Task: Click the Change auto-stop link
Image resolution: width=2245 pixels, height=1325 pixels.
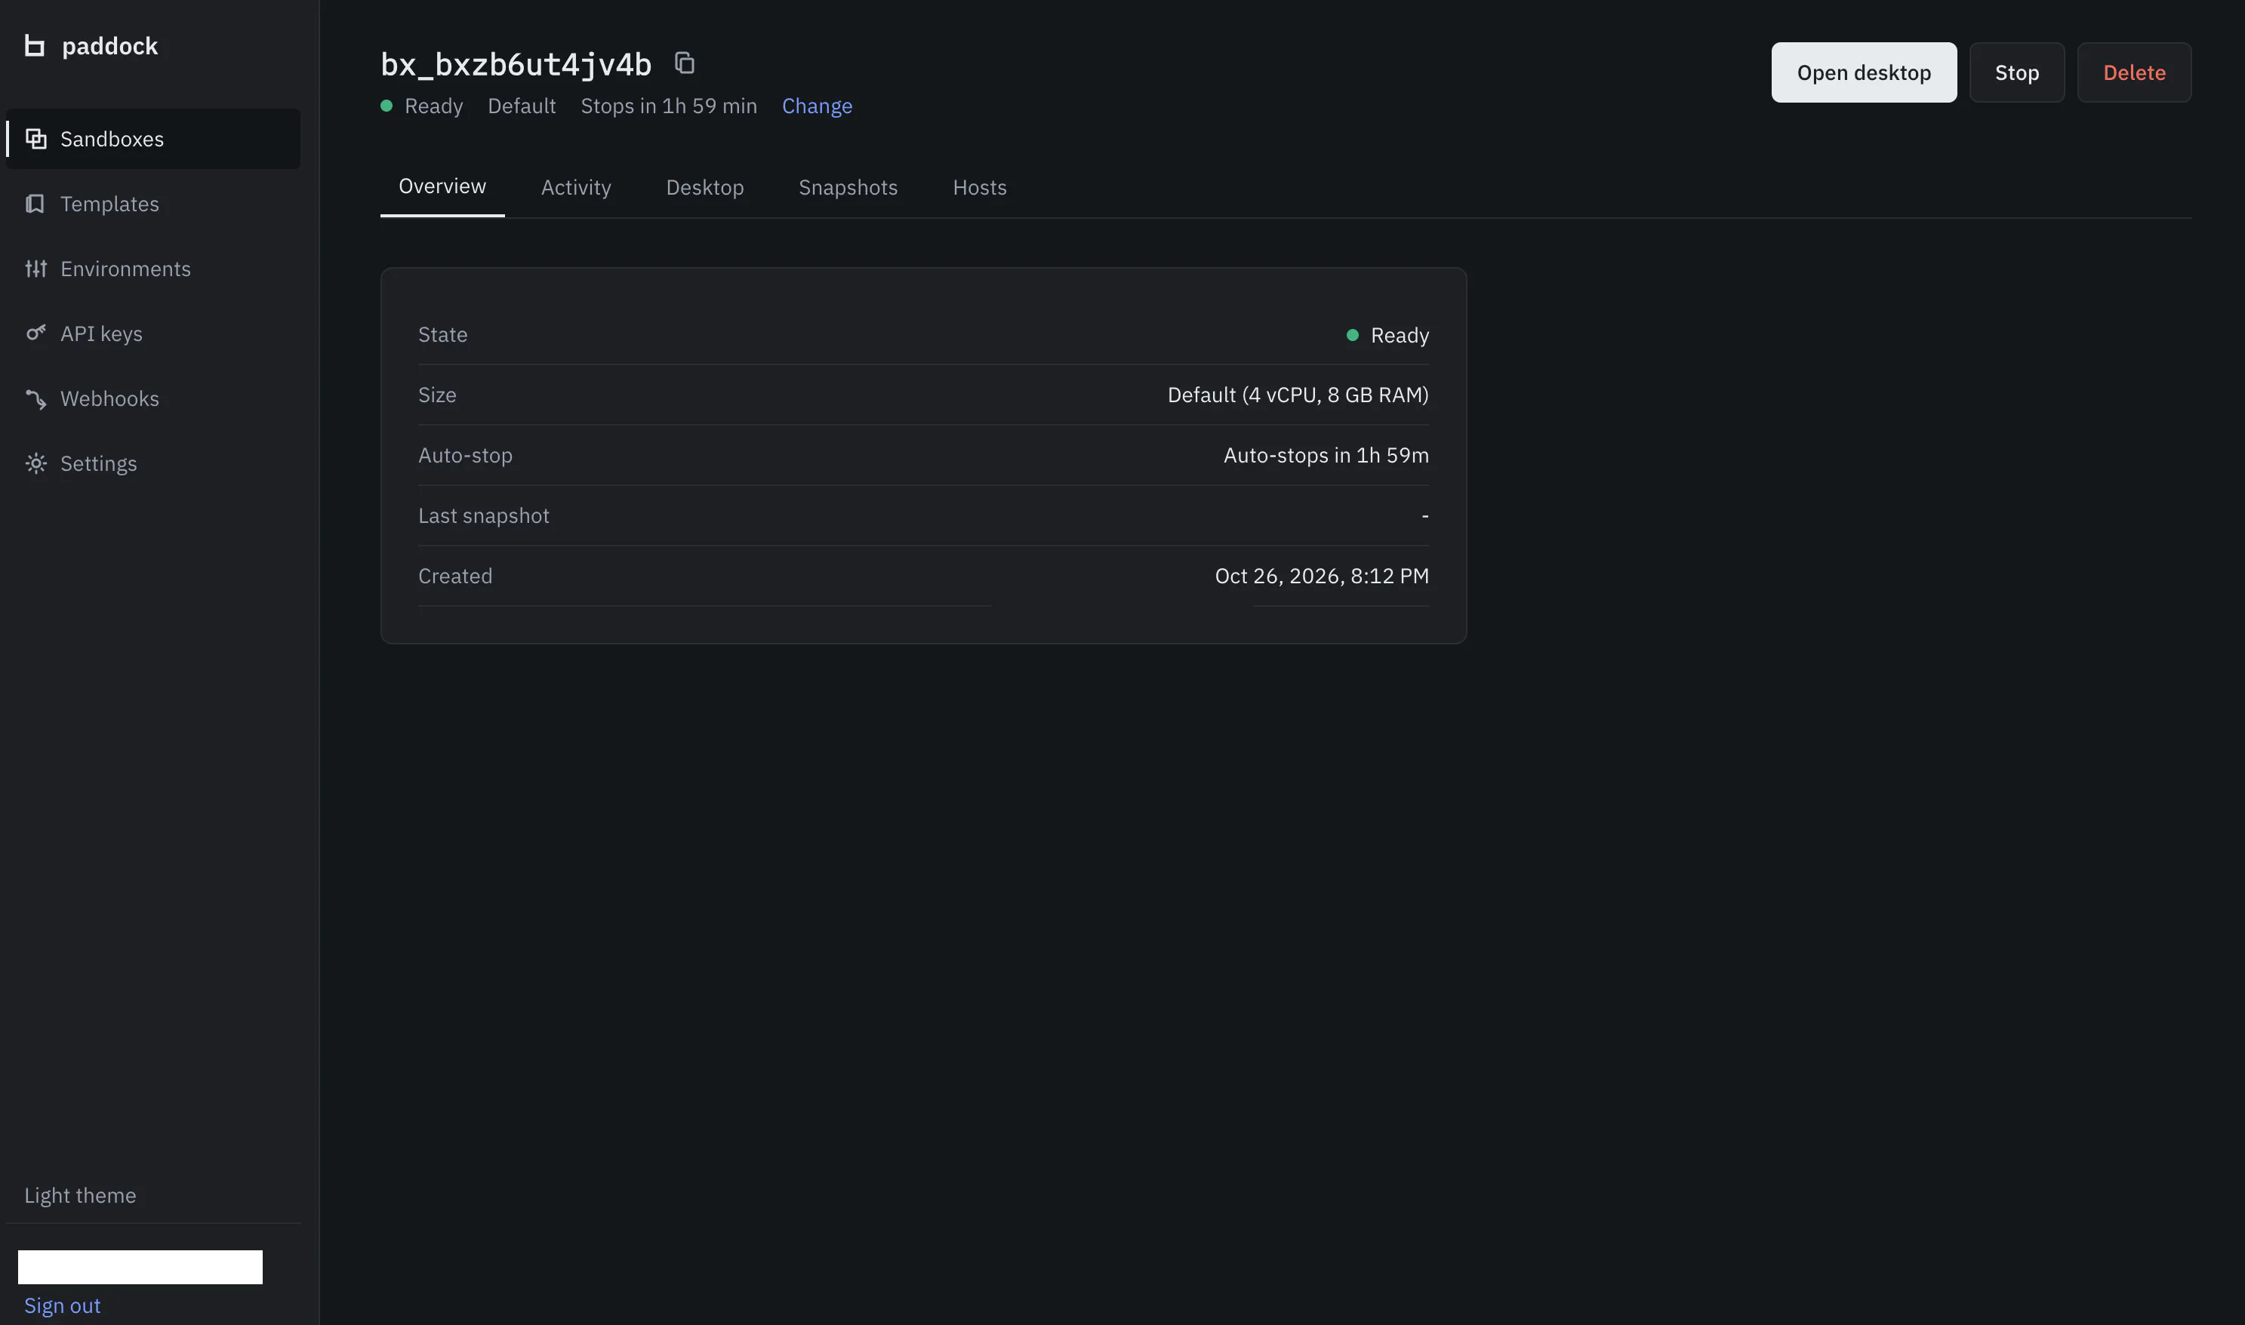Action: [817, 106]
